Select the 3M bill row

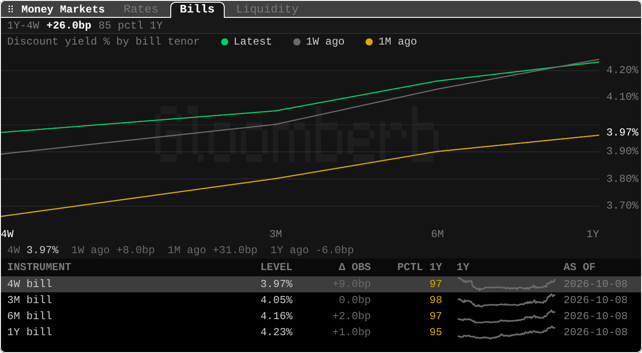pos(321,300)
